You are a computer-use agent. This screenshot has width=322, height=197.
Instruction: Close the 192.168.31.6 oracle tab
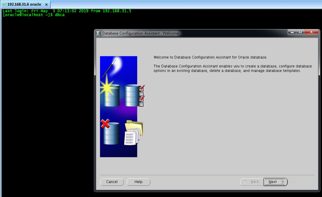pos(47,4)
